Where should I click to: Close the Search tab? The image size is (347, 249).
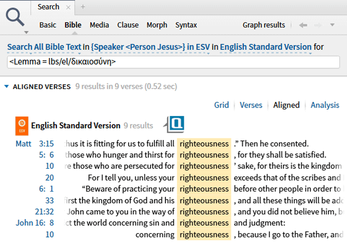[68, 7]
